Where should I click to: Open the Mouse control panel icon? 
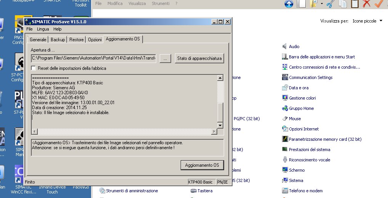(285, 118)
